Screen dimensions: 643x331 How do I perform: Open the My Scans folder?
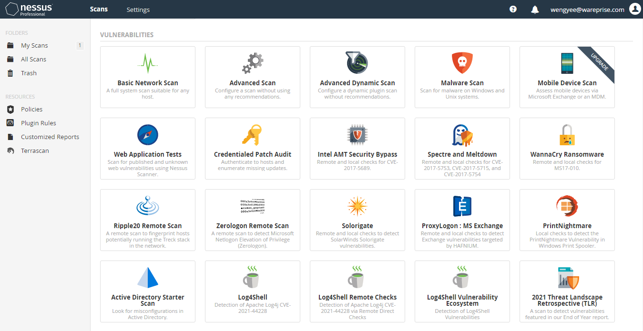tap(34, 46)
